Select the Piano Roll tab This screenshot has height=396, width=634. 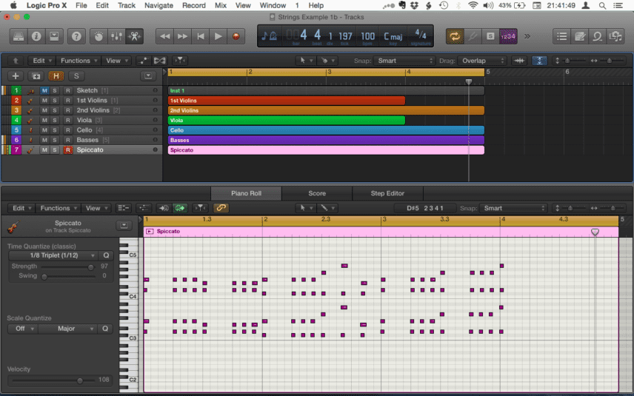[x=246, y=193]
